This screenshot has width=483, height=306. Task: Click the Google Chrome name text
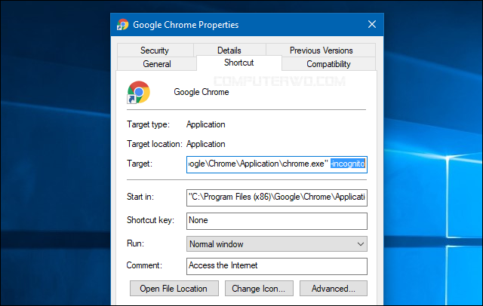click(202, 92)
